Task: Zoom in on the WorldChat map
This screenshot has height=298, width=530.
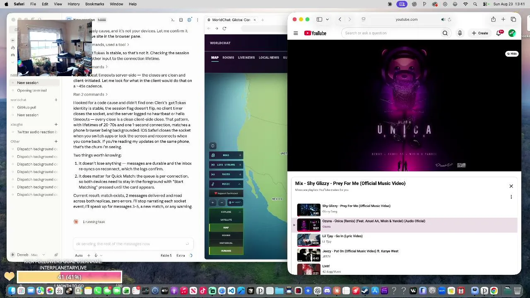Action: point(213,202)
